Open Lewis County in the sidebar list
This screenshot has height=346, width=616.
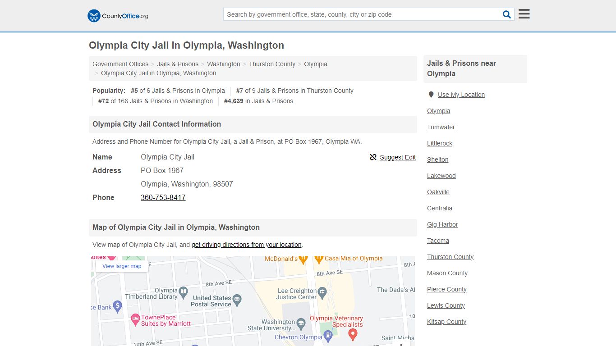point(446,305)
